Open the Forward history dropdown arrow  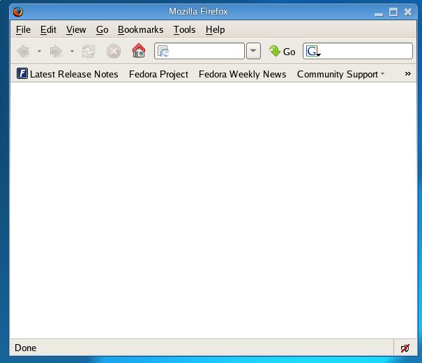coord(72,51)
